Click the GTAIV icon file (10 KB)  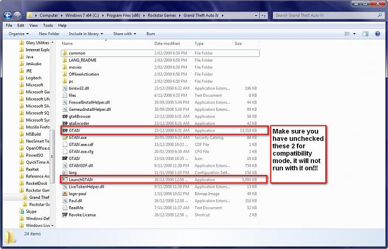coord(65,158)
